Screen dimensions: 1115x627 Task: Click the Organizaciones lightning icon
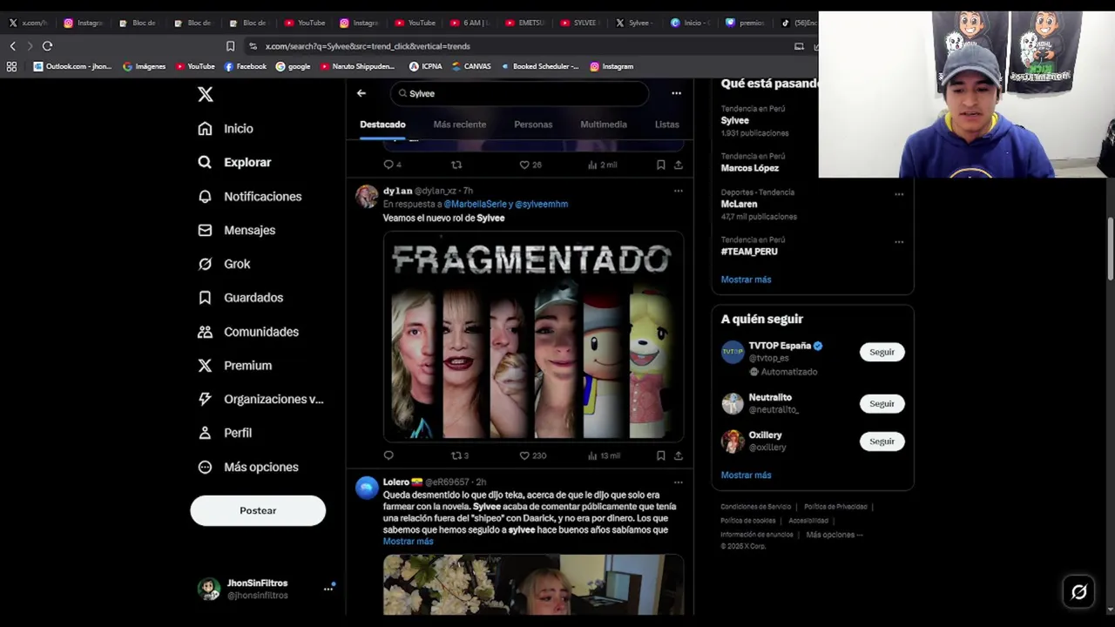(205, 399)
